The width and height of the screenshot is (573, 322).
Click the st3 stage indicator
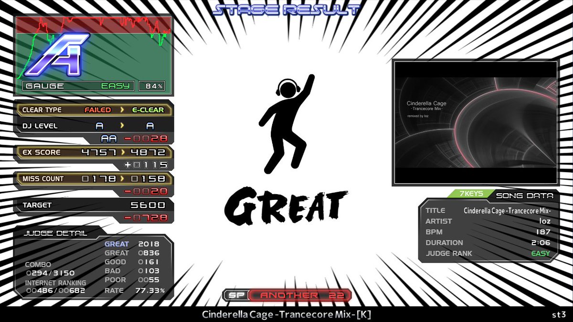(x=559, y=315)
